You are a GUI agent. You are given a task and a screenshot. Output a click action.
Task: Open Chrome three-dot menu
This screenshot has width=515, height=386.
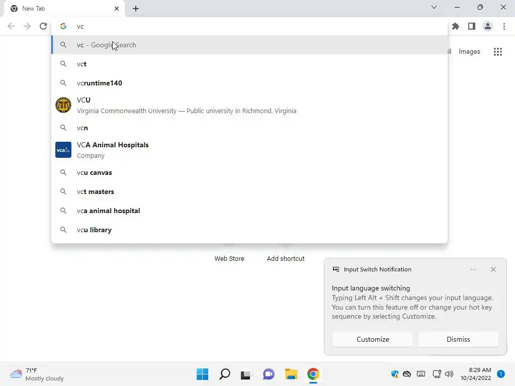(x=504, y=26)
